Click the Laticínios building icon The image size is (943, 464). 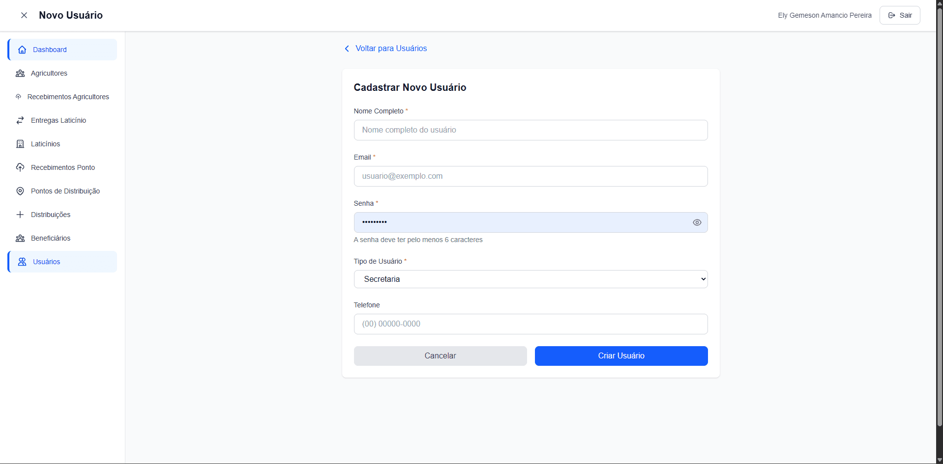tap(20, 144)
